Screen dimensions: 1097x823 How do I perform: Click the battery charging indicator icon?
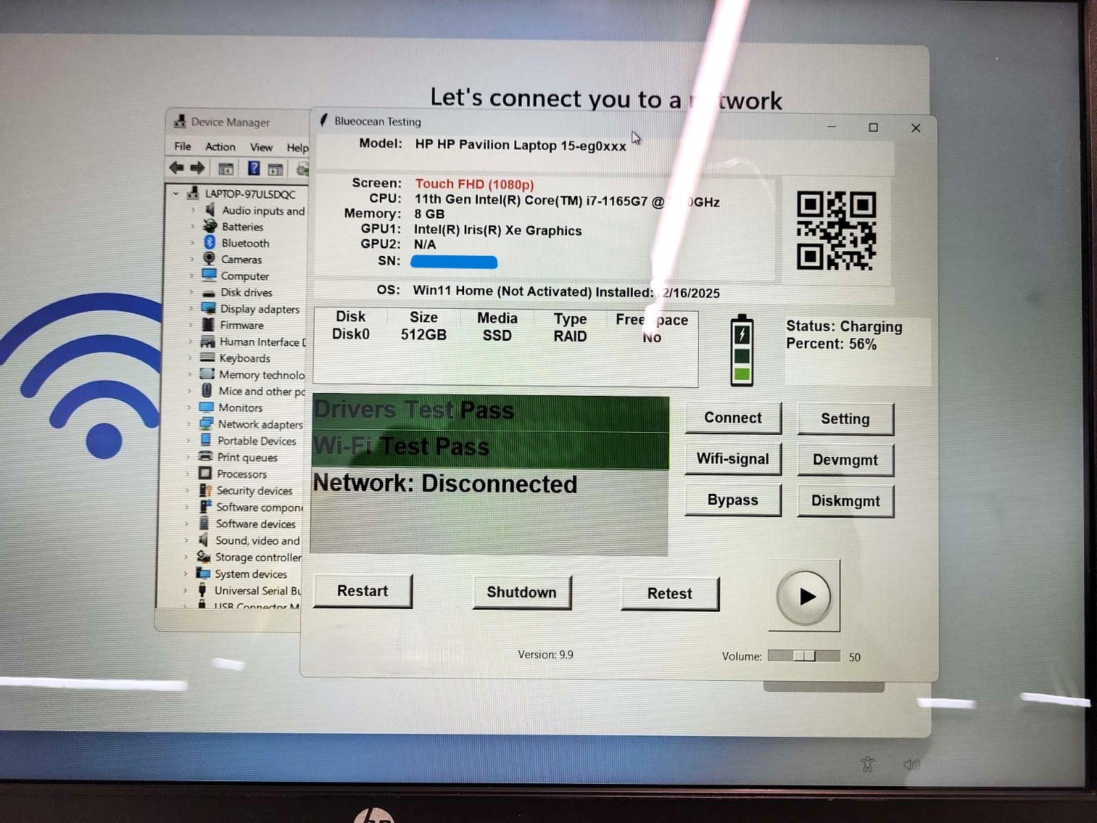(x=742, y=350)
